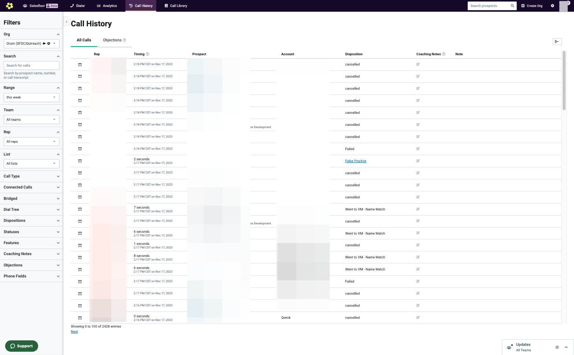Viewport: 574px width, 355px height.
Task: Click the call table vertical scrollbar
Action: pyautogui.click(x=564, y=81)
